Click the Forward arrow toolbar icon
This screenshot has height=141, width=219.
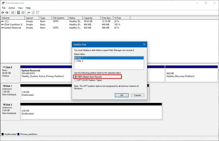(7, 13)
